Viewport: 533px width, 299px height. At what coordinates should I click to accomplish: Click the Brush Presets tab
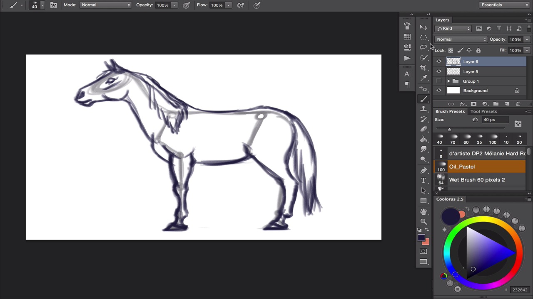point(450,111)
